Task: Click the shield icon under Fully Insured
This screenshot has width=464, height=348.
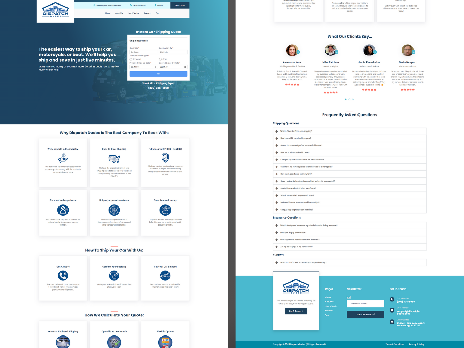Action: (165, 158)
